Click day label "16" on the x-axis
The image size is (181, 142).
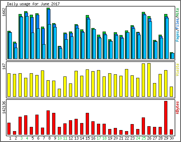coord(93,138)
